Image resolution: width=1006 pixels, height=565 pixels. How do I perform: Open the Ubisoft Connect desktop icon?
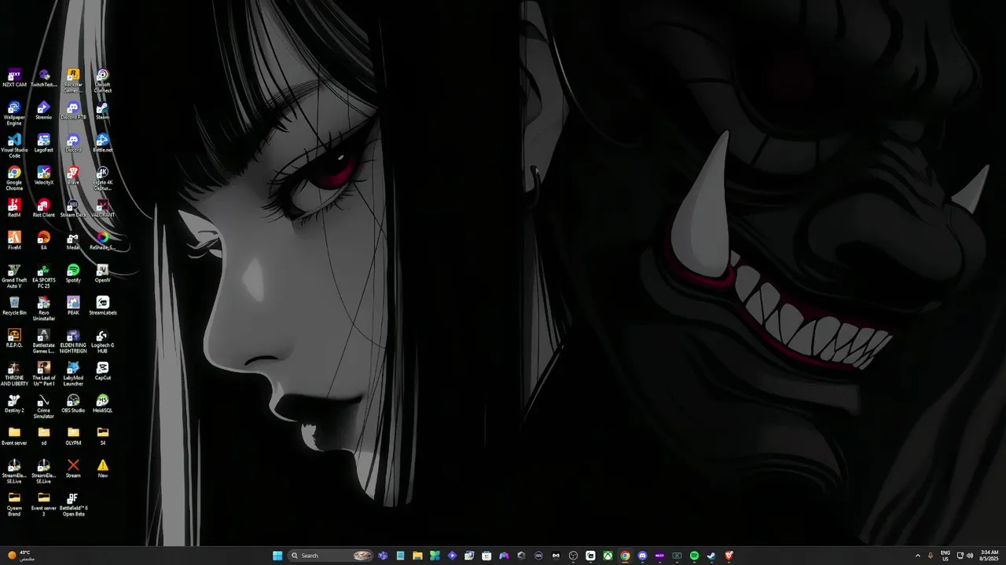click(x=102, y=80)
